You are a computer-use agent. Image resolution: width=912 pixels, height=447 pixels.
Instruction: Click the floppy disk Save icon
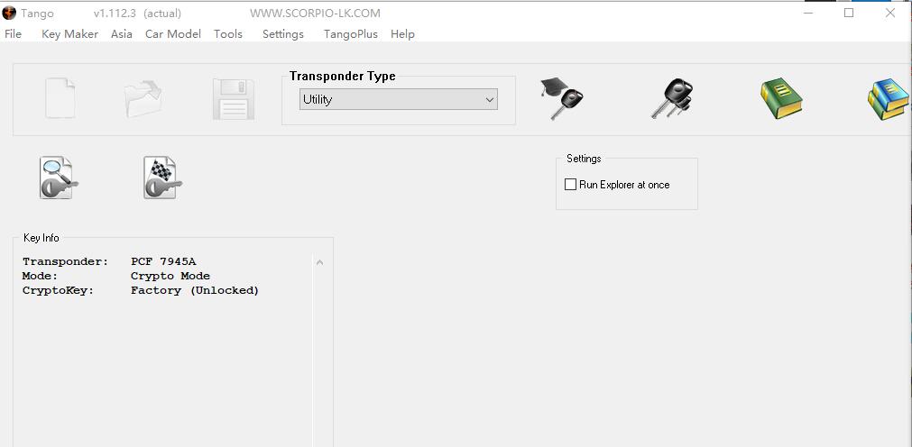(234, 99)
